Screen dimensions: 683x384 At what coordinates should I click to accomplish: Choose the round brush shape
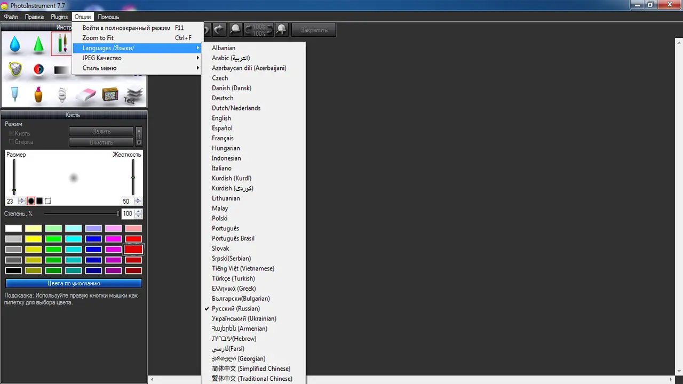tap(31, 201)
